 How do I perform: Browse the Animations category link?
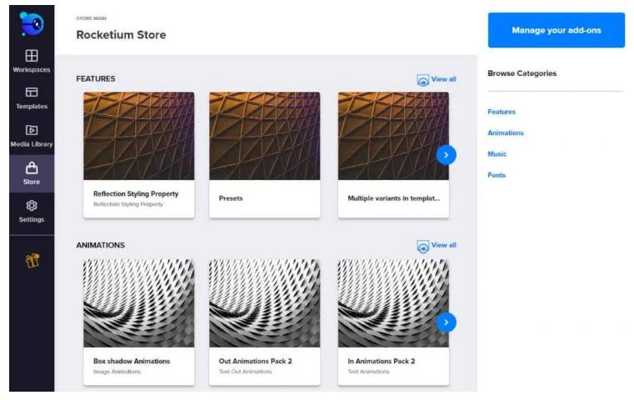tap(506, 133)
